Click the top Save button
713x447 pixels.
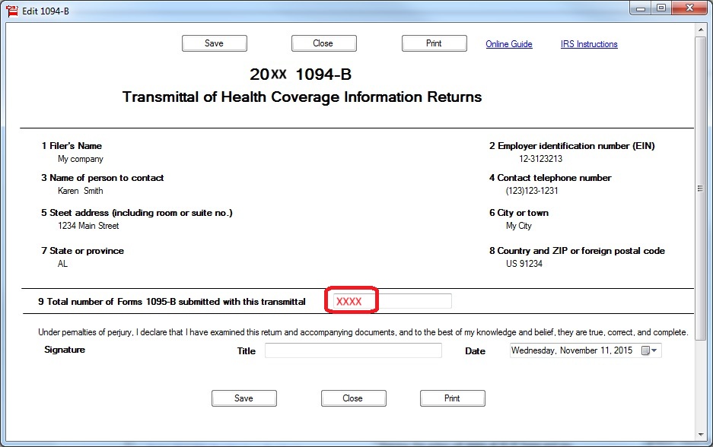pos(214,43)
